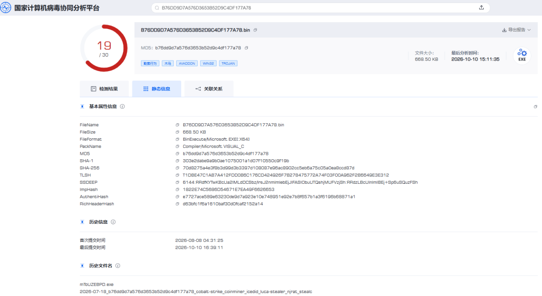Collapse the 基本属性信息 section
Viewport: 542px width, 296px height.
click(x=82, y=107)
